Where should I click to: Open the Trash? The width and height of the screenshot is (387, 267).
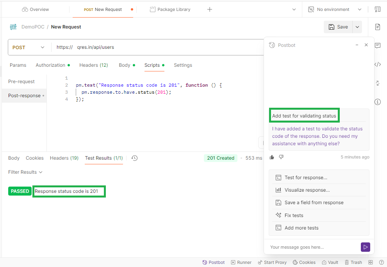353,262
